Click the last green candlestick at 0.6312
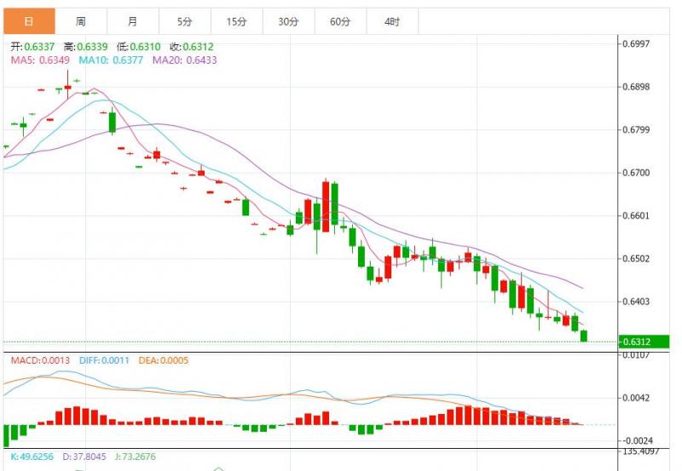Screen dimensions: 682x471 coord(584,336)
